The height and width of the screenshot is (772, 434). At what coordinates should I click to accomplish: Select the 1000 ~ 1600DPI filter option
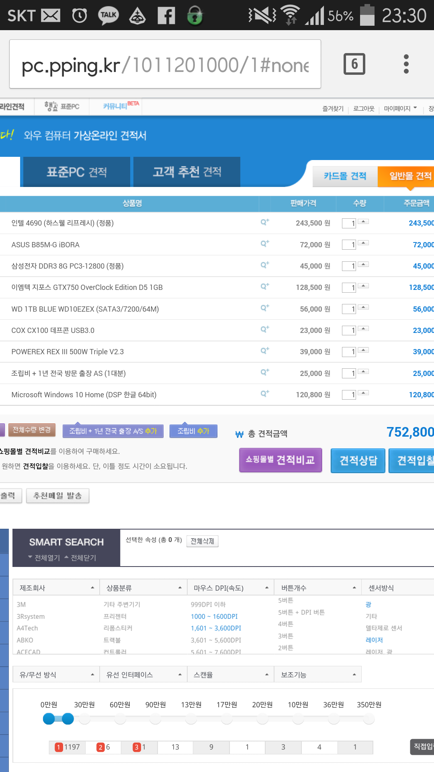click(214, 616)
